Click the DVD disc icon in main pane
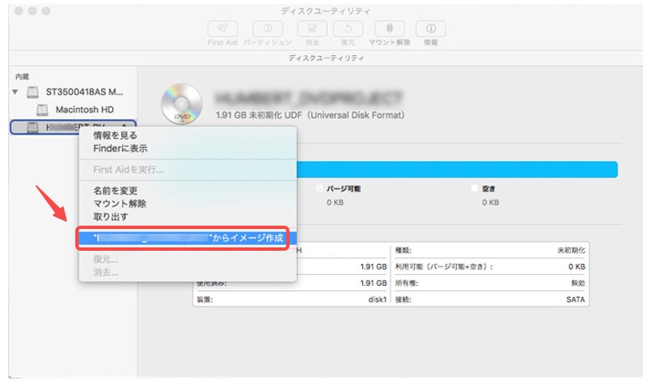The height and width of the screenshot is (387, 651). pyautogui.click(x=182, y=104)
